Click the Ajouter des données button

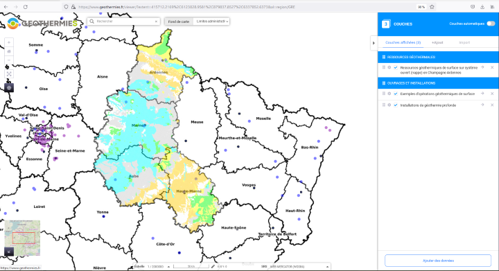[x=438, y=261]
